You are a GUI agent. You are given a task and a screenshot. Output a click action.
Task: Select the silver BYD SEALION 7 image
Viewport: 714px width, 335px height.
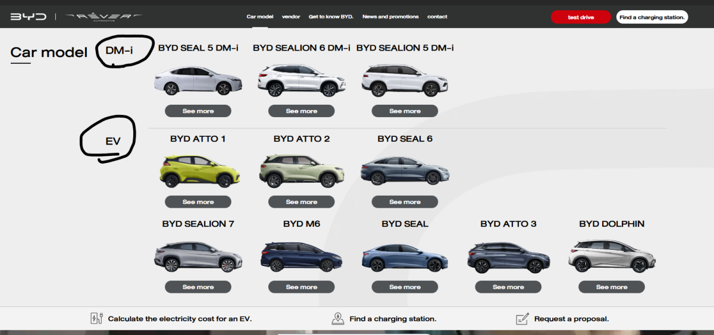point(198,256)
